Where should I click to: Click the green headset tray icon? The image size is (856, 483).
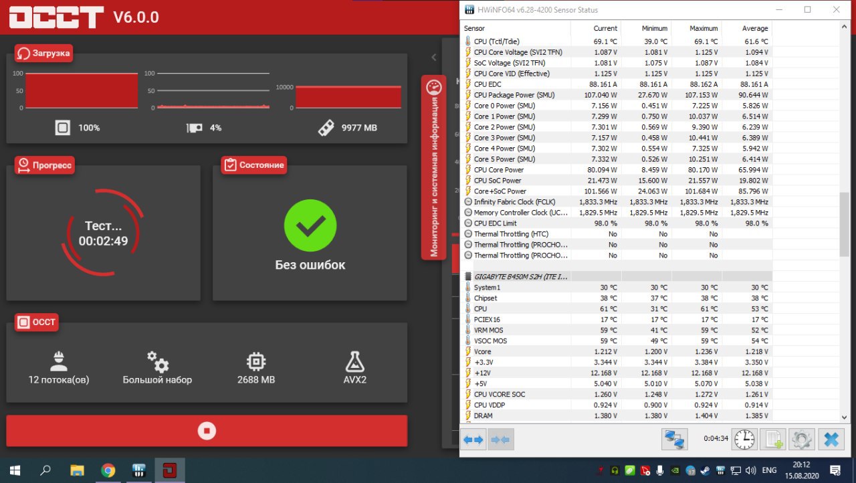(x=615, y=471)
